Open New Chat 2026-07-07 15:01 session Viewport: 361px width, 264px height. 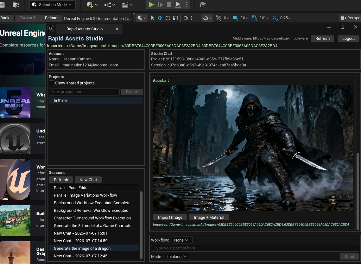[94, 233]
